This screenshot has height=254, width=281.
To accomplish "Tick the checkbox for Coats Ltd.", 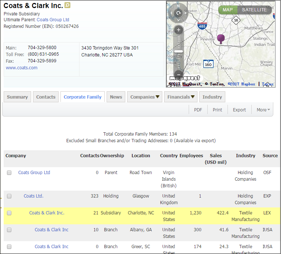I will tap(9, 196).
